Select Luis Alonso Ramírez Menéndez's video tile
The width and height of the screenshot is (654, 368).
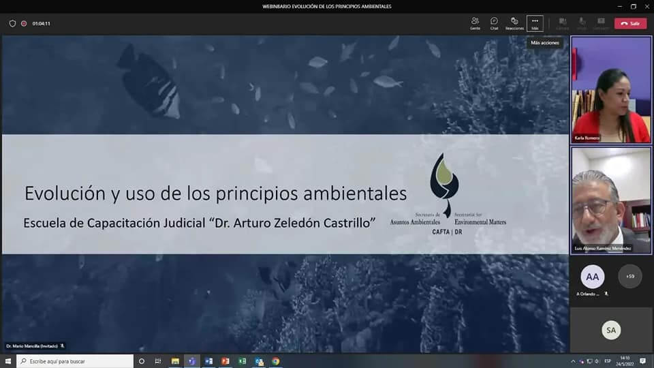pyautogui.click(x=611, y=200)
